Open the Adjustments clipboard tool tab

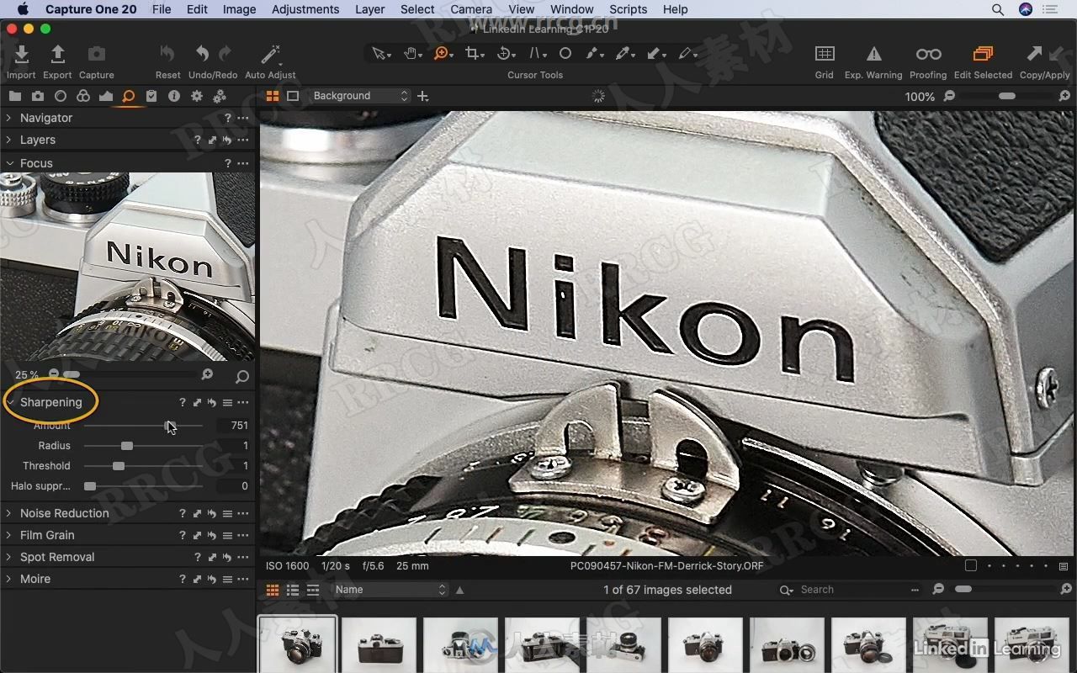click(151, 97)
